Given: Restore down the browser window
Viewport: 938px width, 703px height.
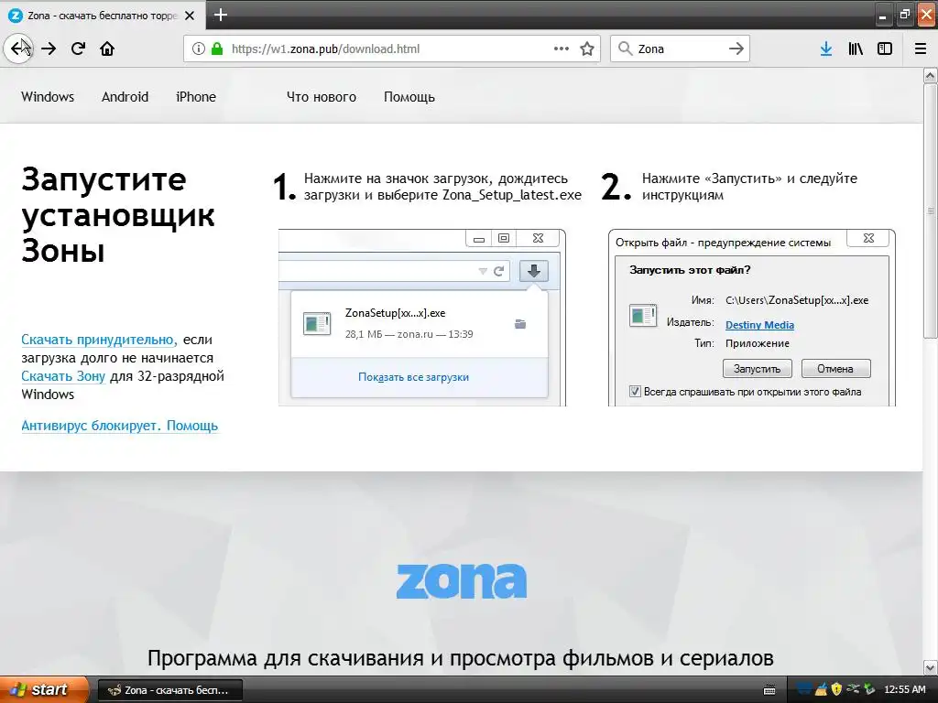Looking at the screenshot, I should [904, 15].
